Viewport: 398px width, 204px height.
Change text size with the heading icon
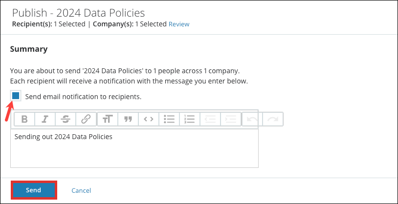click(x=108, y=119)
